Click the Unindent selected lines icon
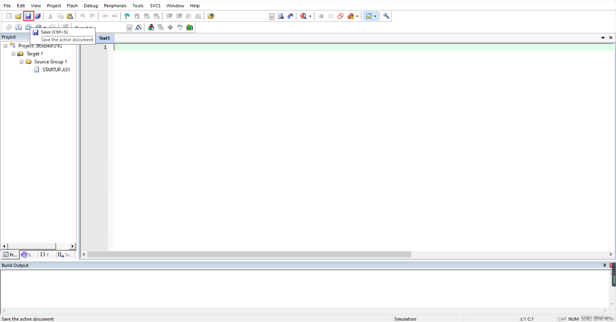The width and height of the screenshot is (616, 322). [179, 16]
